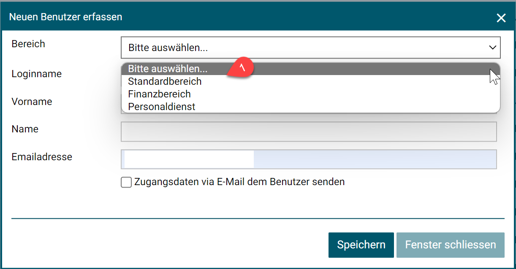
Task: Click the chevron arrow of Bereich dropdown
Action: point(492,48)
